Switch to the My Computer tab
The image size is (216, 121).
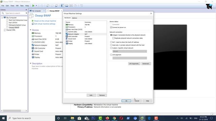click(x=36, y=11)
